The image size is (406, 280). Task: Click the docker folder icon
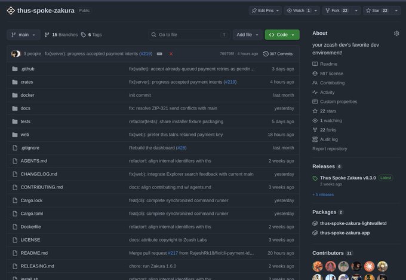click(15, 95)
